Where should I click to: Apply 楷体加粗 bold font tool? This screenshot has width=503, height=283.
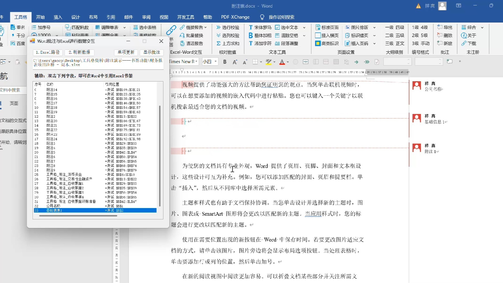click(x=260, y=35)
